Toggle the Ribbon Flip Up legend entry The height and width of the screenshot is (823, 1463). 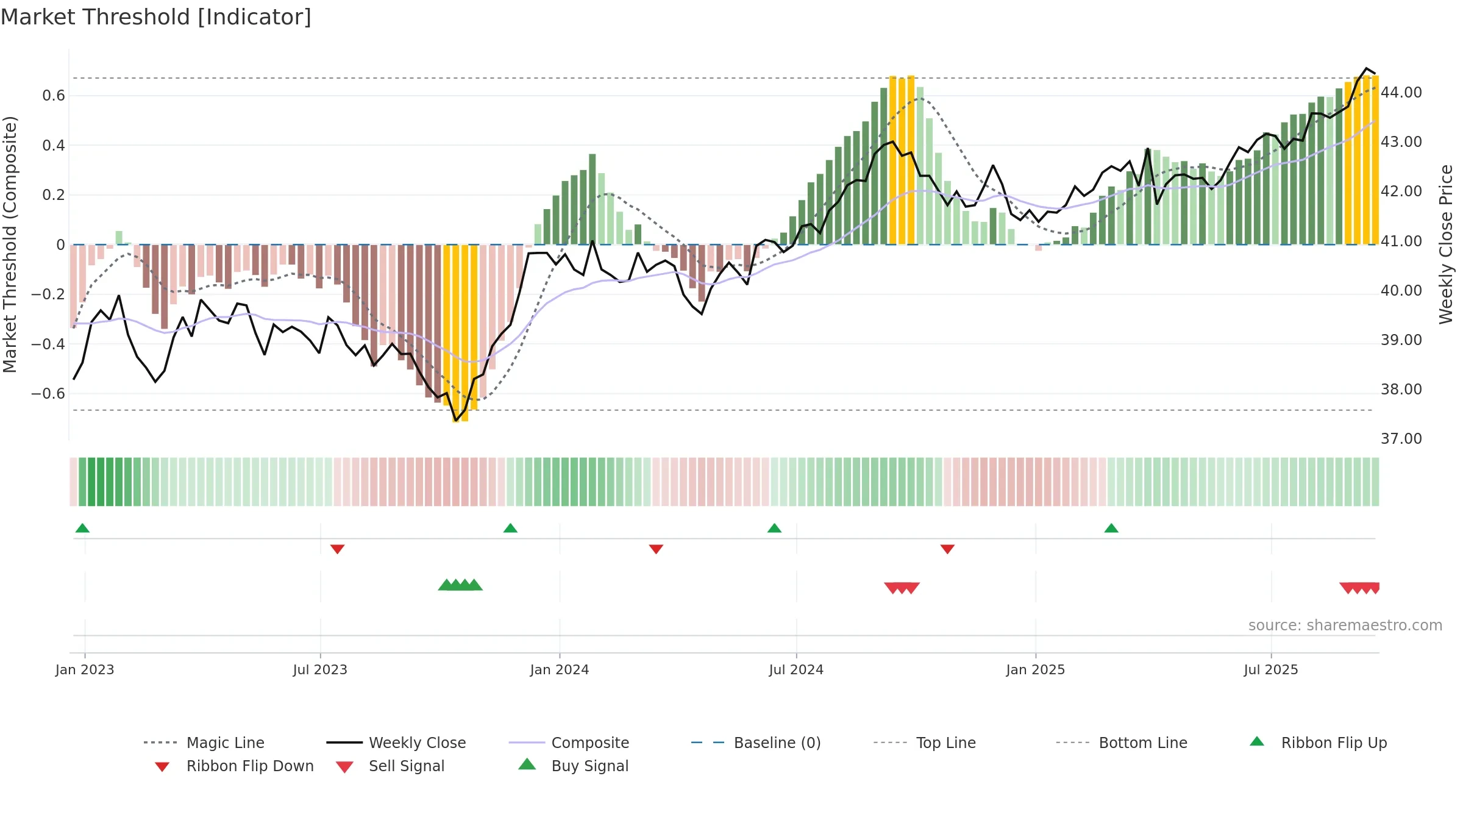click(x=1319, y=743)
